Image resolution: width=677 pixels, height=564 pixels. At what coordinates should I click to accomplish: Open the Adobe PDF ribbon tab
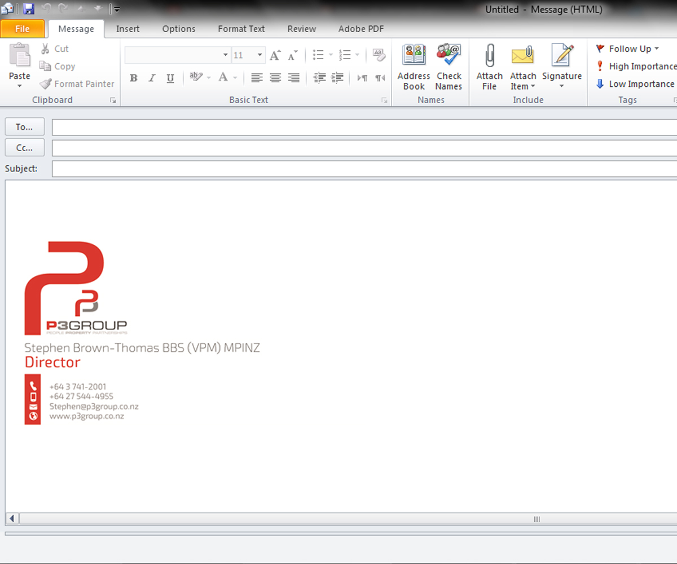[361, 29]
